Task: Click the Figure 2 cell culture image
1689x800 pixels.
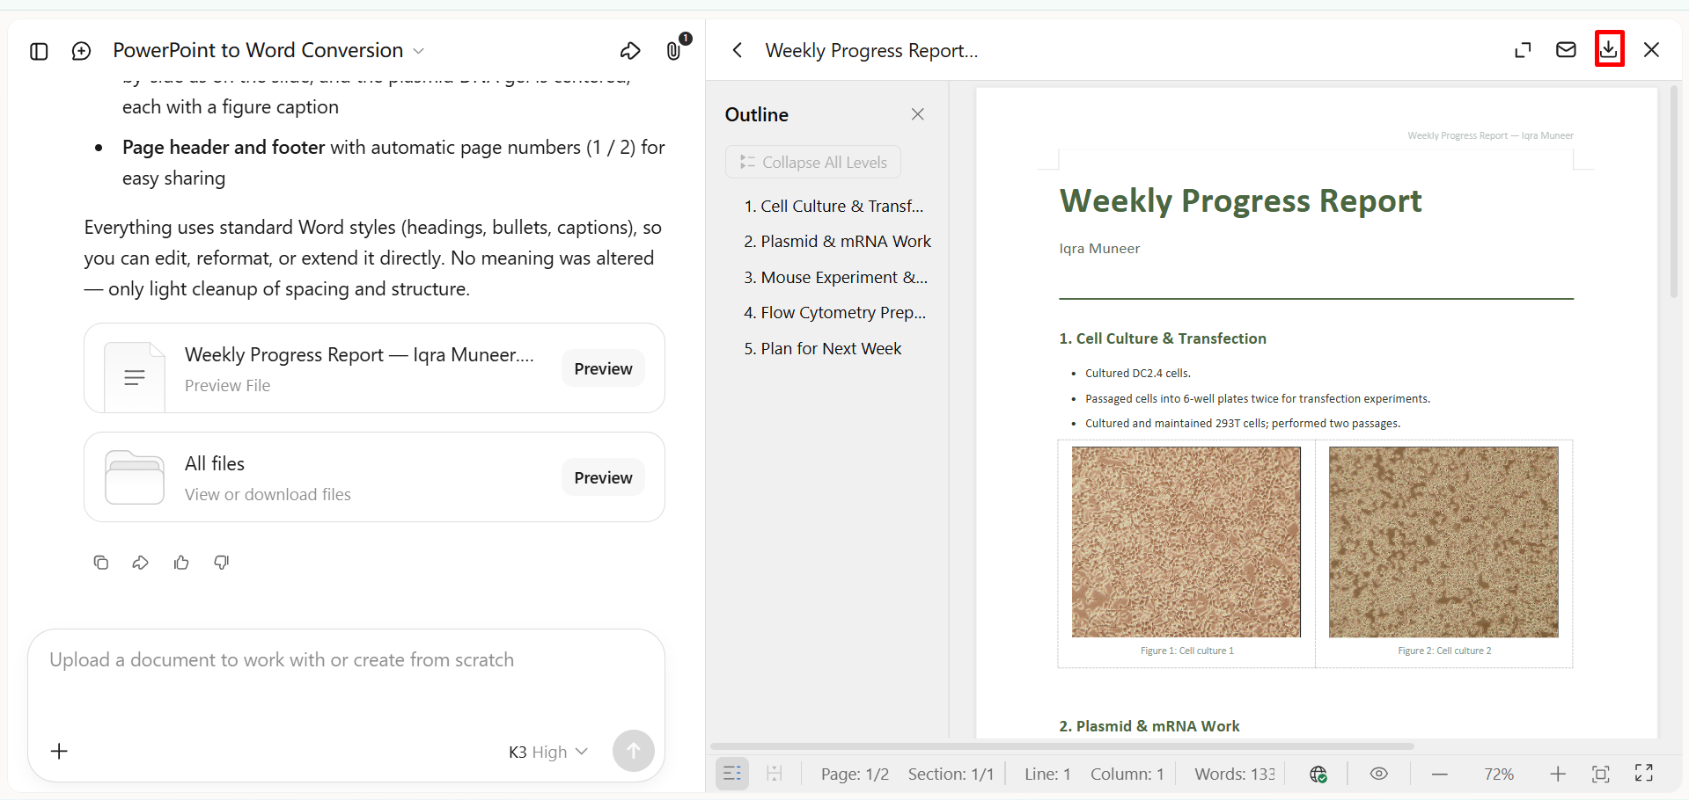Action: point(1443,542)
